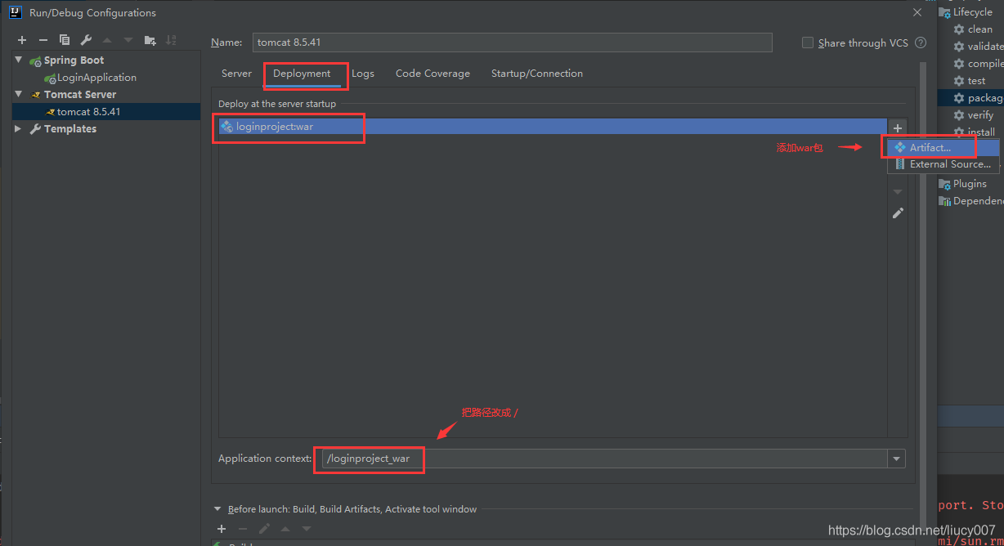
Task: Open the Startup/Connection tab
Action: click(537, 74)
